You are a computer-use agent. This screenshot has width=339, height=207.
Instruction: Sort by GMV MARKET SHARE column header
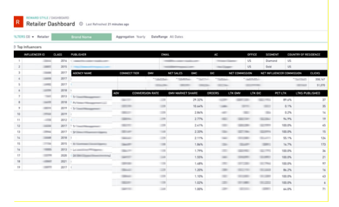point(183,93)
